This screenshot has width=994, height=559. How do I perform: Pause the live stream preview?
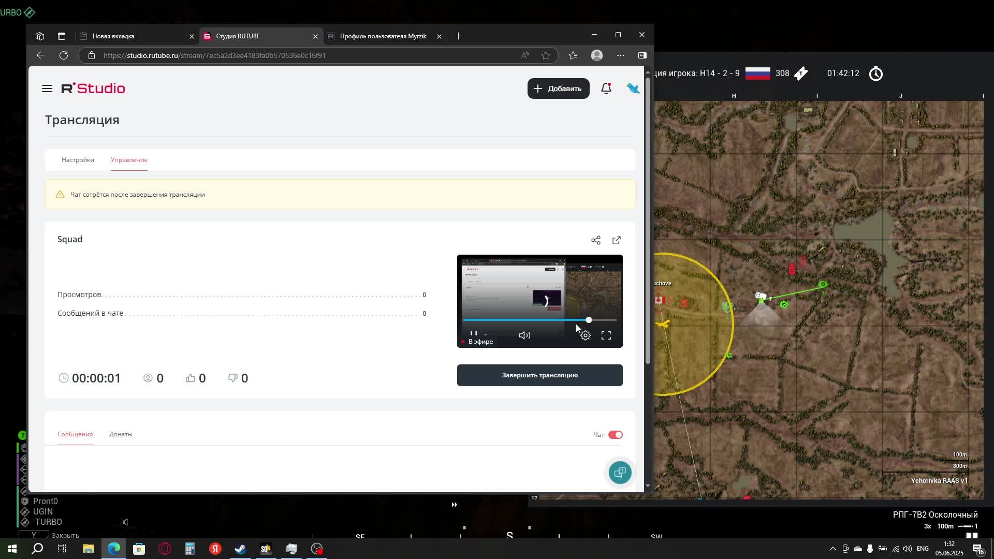click(x=473, y=334)
